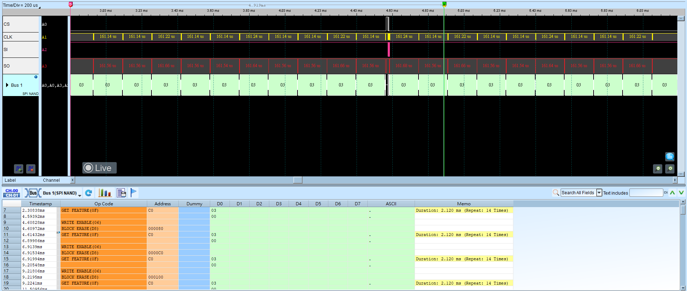Select the CLK channel label
Screen dimensions: 687x291
[x=21, y=37]
